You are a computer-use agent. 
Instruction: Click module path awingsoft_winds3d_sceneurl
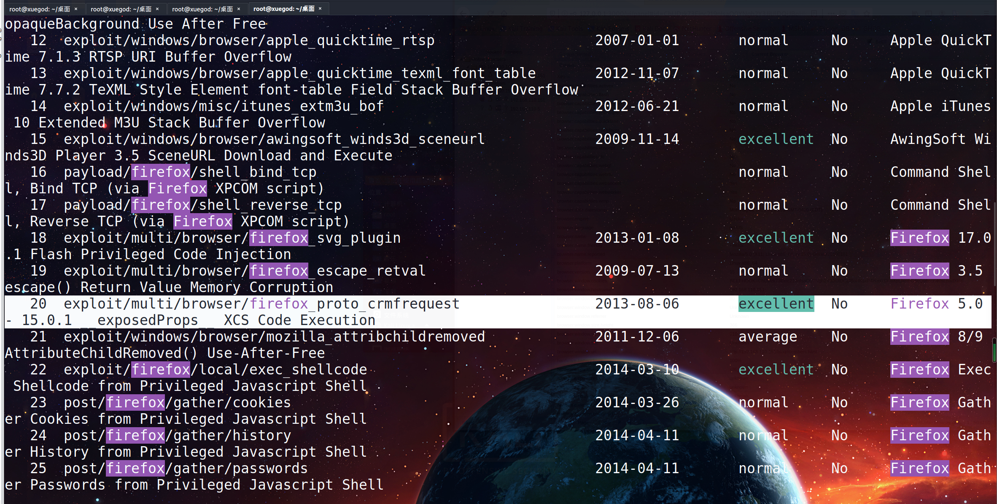point(274,139)
